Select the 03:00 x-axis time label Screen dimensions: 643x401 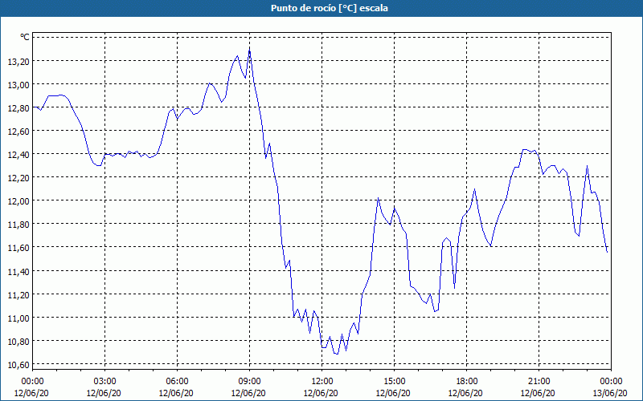pos(104,382)
